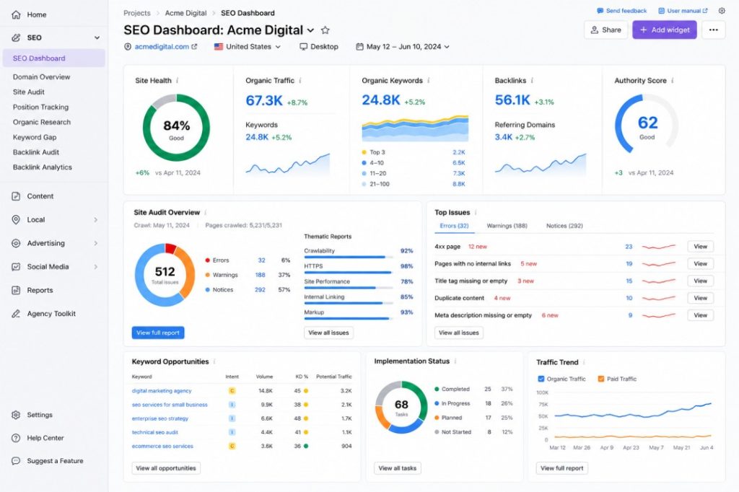Click View full report in Site Audit
Screen dimensions: 739x492
click(x=158, y=333)
